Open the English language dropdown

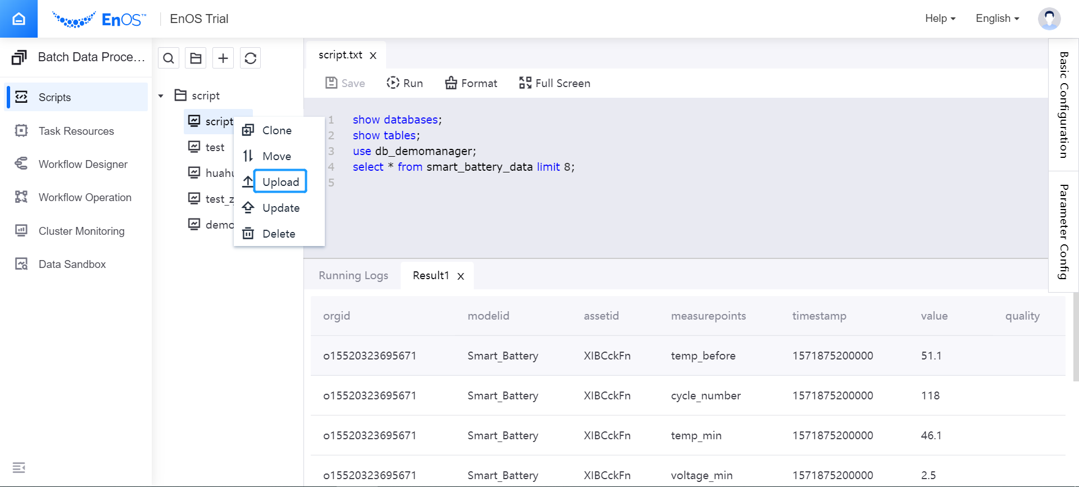tap(998, 19)
